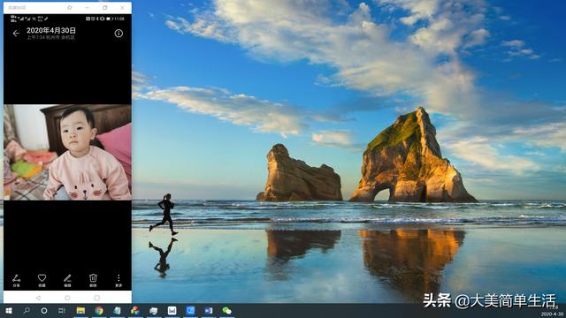The image size is (566, 318).
Task: Open the notepad-like app on the taskbar
Action: (118, 310)
